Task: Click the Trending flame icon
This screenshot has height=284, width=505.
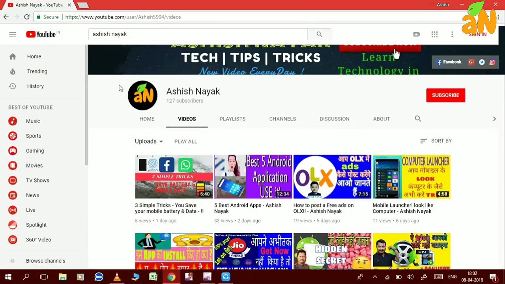Action: click(13, 71)
